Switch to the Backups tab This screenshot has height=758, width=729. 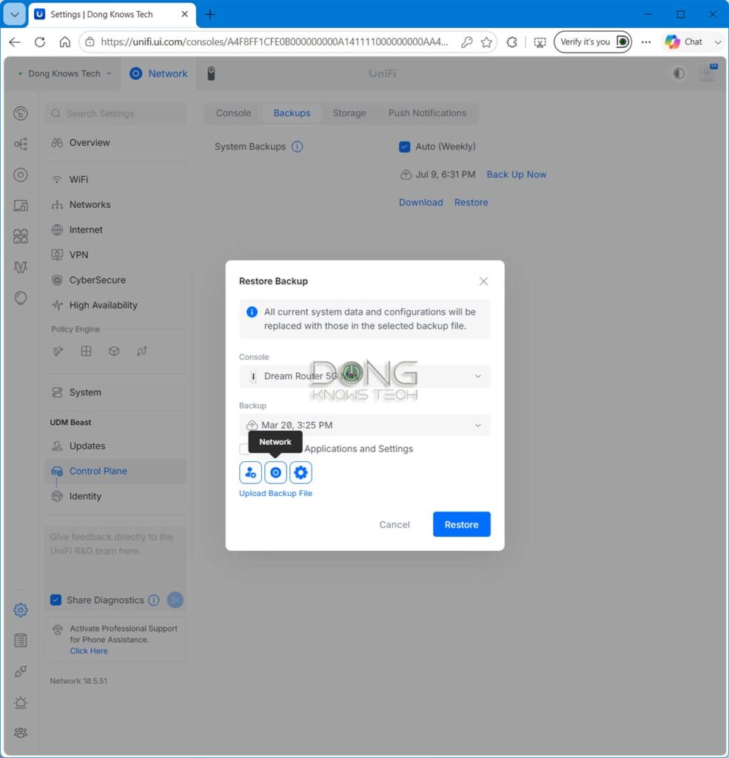coord(292,113)
